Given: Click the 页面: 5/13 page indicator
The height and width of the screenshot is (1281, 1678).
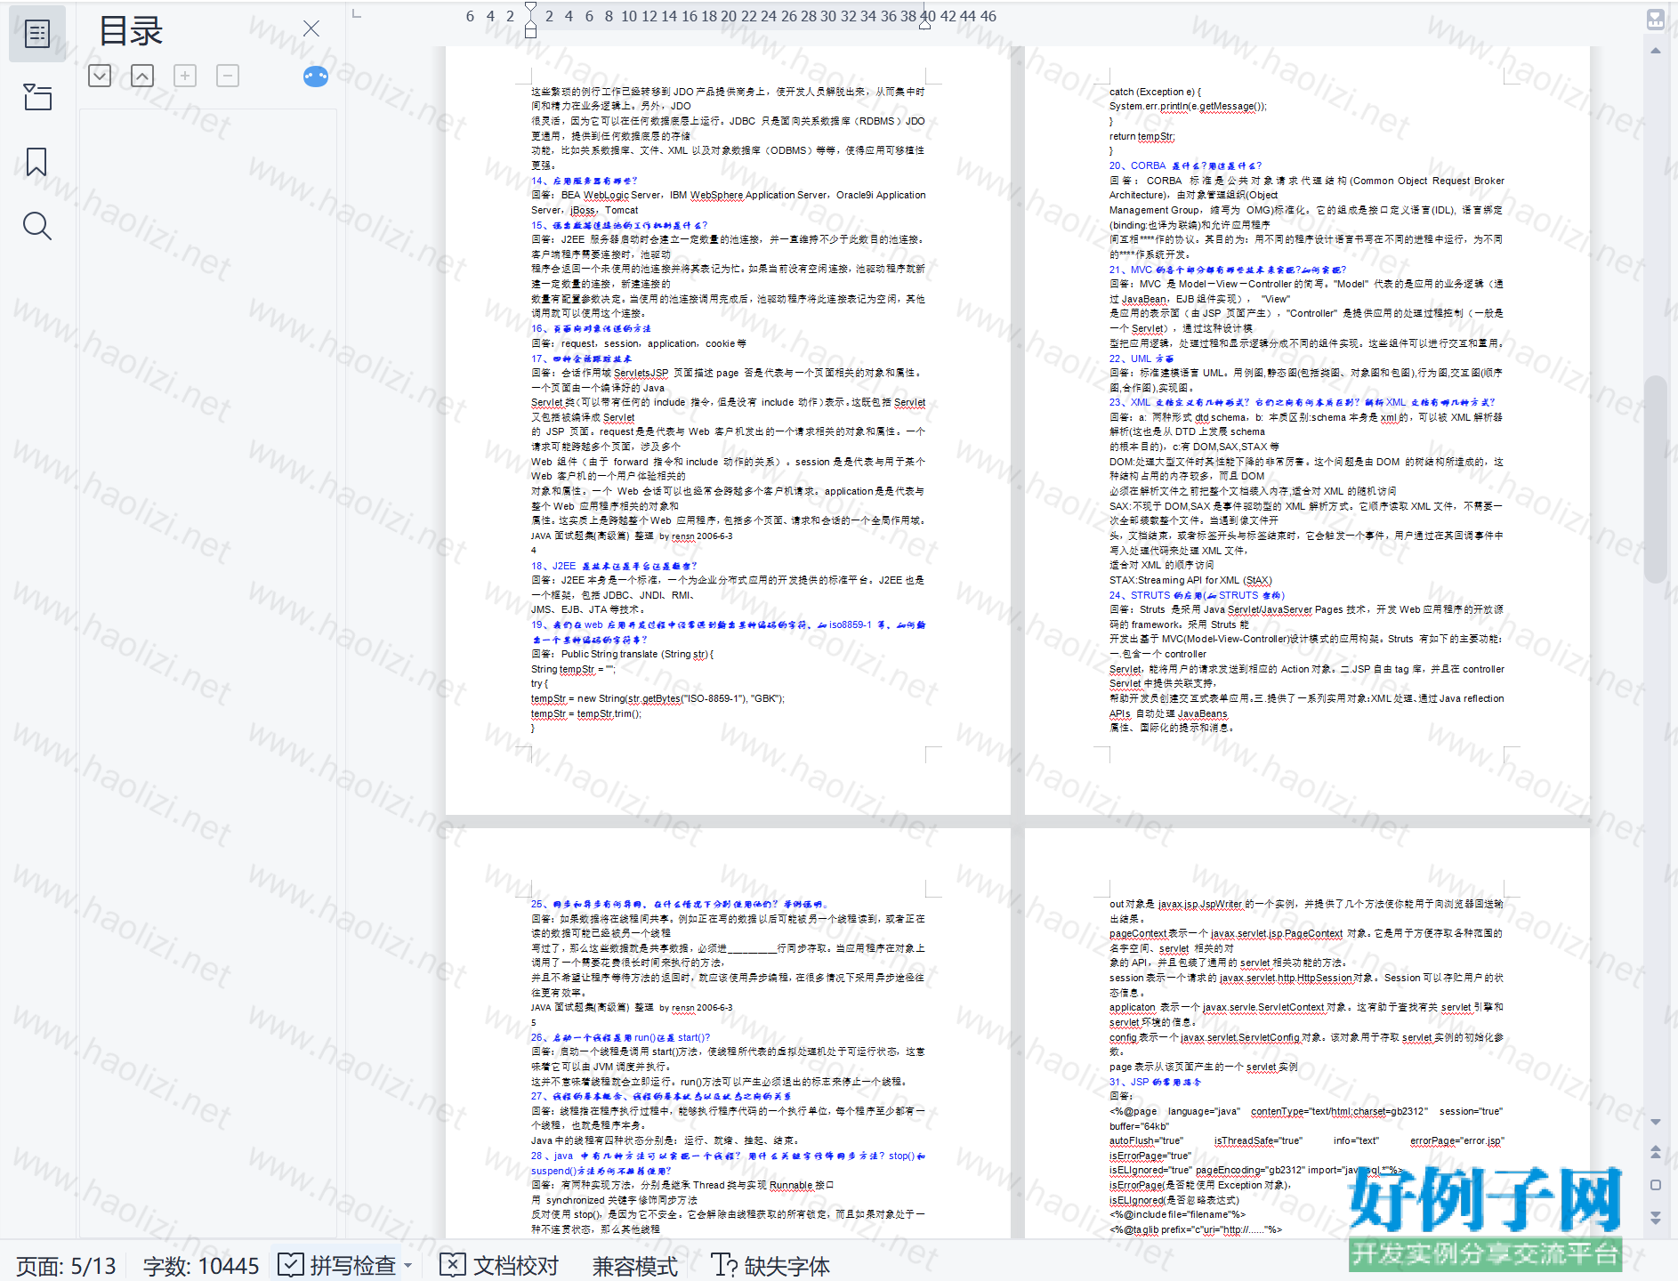Looking at the screenshot, I should [67, 1265].
